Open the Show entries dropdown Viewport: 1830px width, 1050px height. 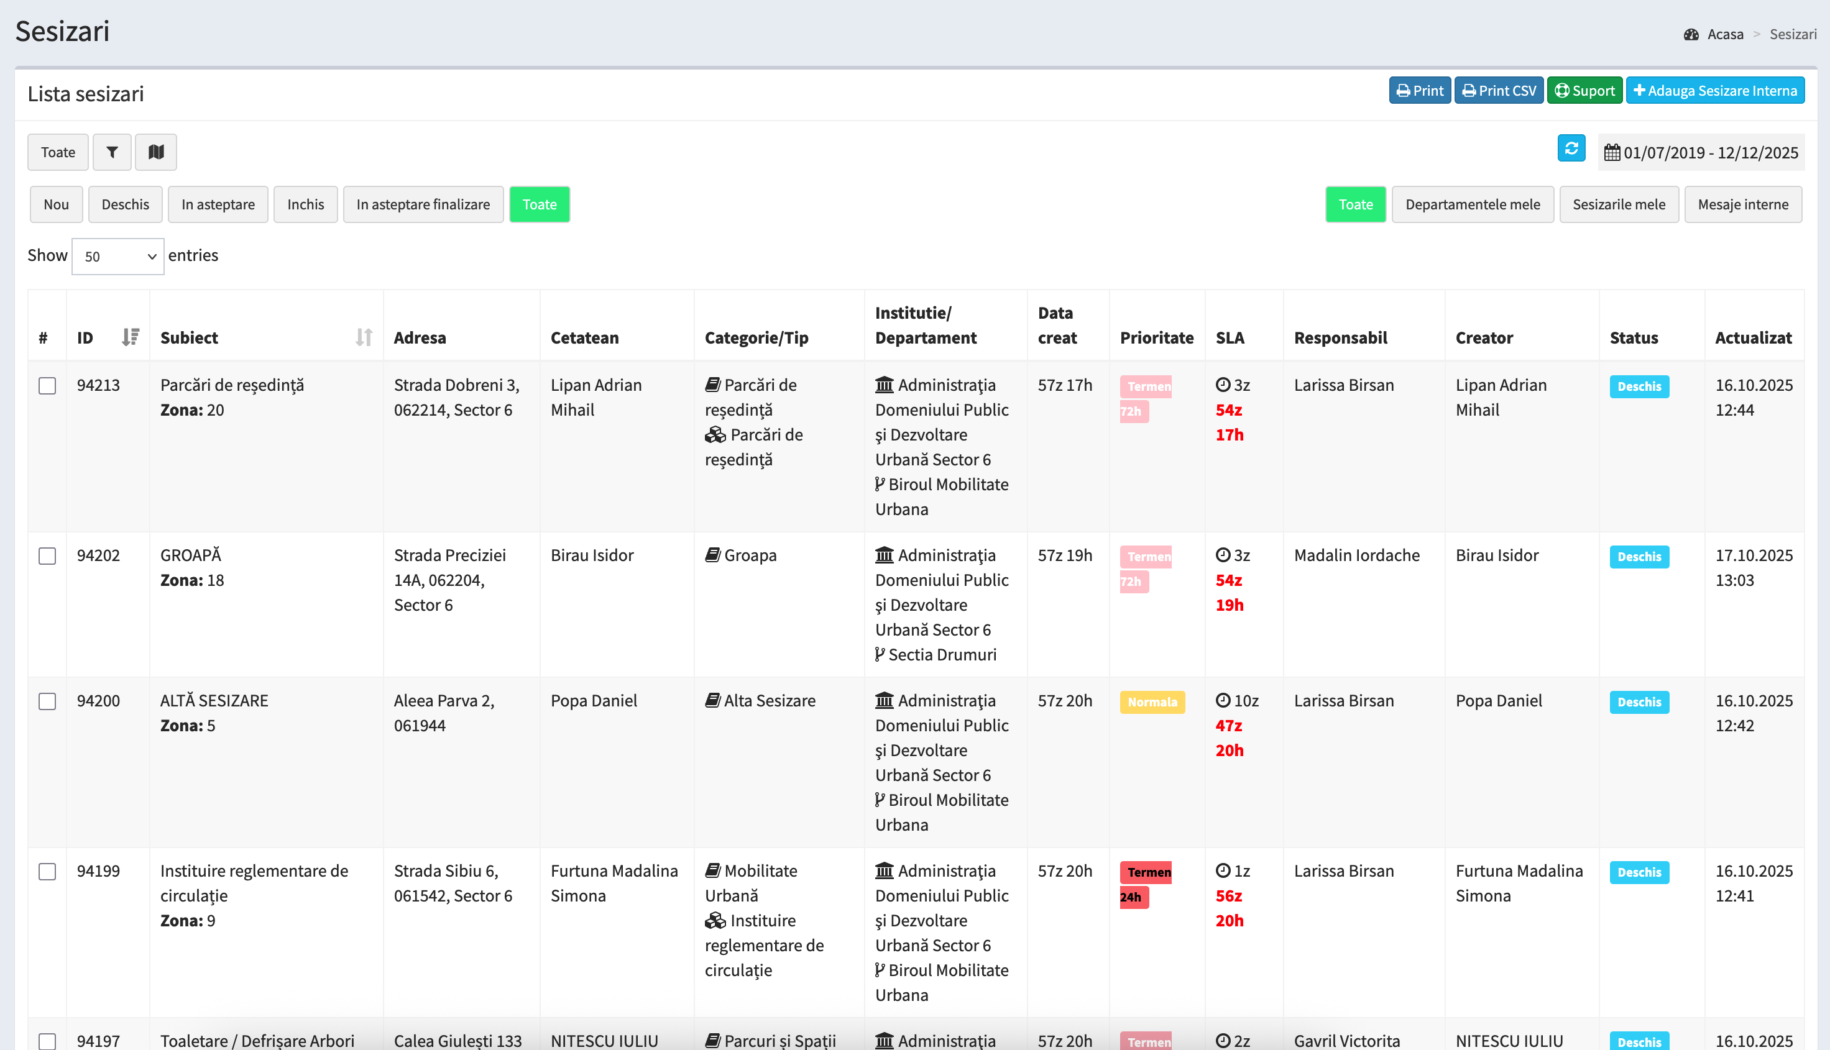(118, 256)
